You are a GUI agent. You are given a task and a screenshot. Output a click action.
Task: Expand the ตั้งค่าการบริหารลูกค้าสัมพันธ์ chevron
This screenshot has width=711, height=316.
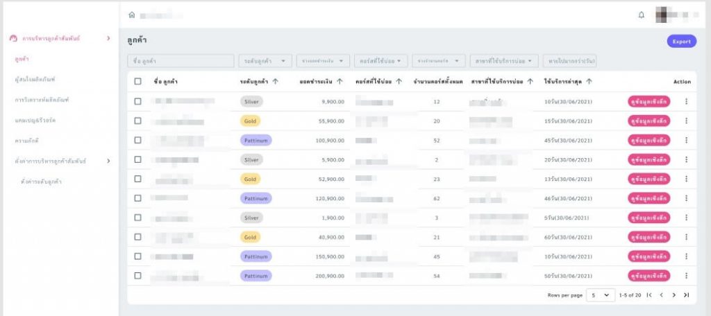pos(108,161)
